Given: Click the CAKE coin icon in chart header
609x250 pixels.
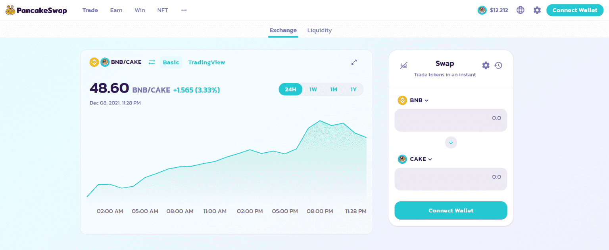Looking at the screenshot, I should [105, 62].
